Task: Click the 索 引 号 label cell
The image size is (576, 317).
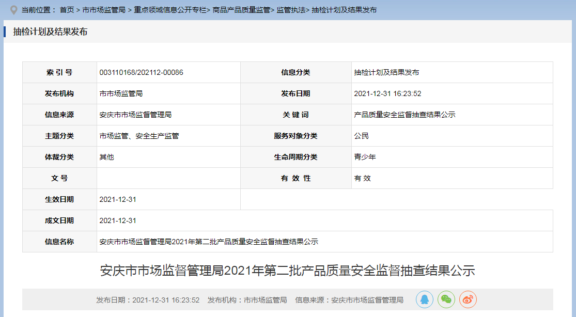Action: (59, 72)
